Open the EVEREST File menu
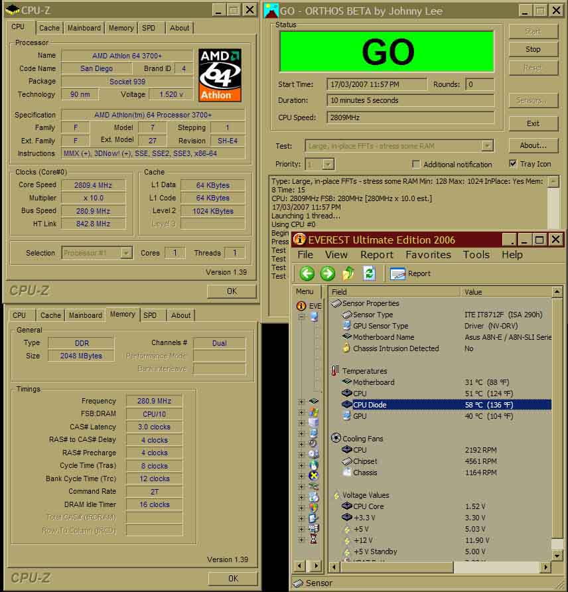 click(x=305, y=254)
